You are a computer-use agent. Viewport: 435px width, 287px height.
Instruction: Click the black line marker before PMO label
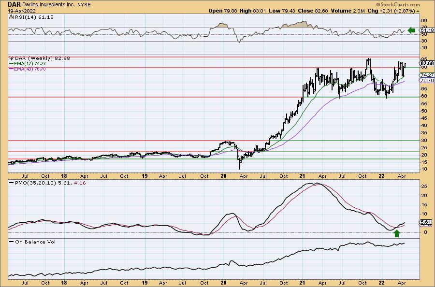12,183
